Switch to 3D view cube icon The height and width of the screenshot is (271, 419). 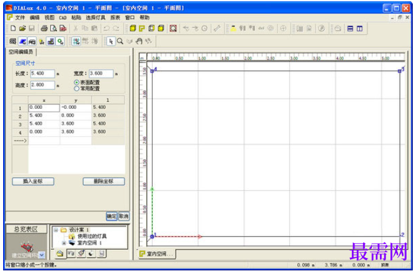pyautogui.click(x=133, y=28)
